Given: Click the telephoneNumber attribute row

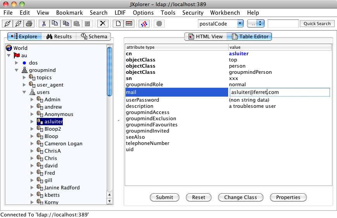Looking at the screenshot, I should [x=228, y=143].
